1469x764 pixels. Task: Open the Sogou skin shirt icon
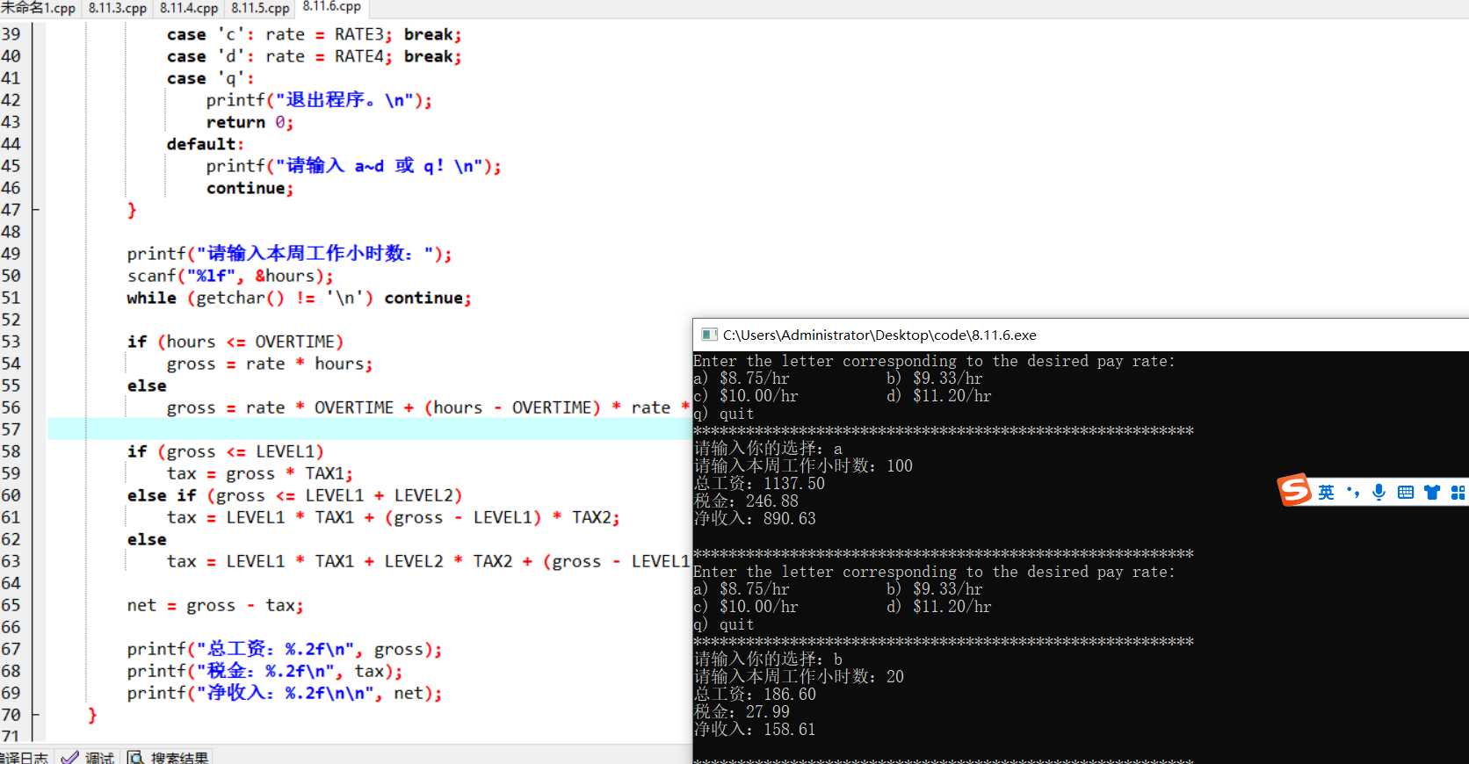point(1432,493)
